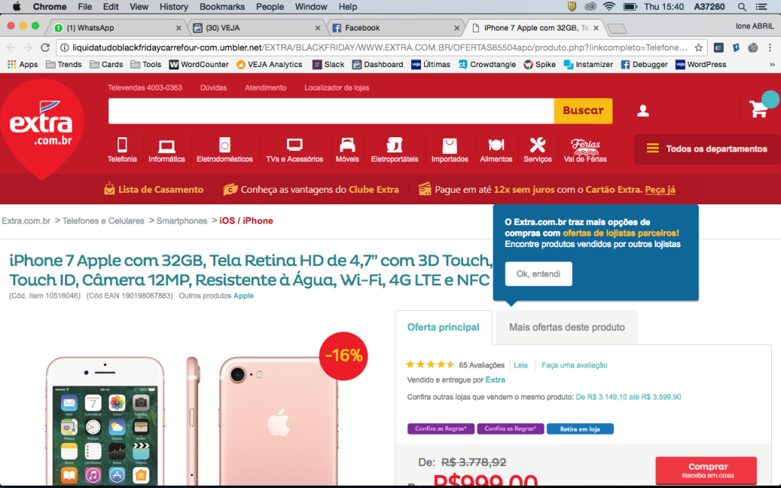
Task: Open the Apps bookmarks shortcut
Action: (22, 64)
